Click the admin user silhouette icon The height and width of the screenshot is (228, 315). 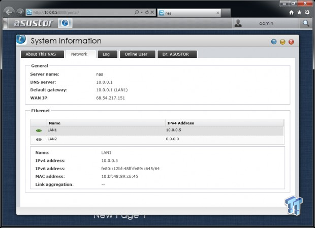tap(238, 23)
